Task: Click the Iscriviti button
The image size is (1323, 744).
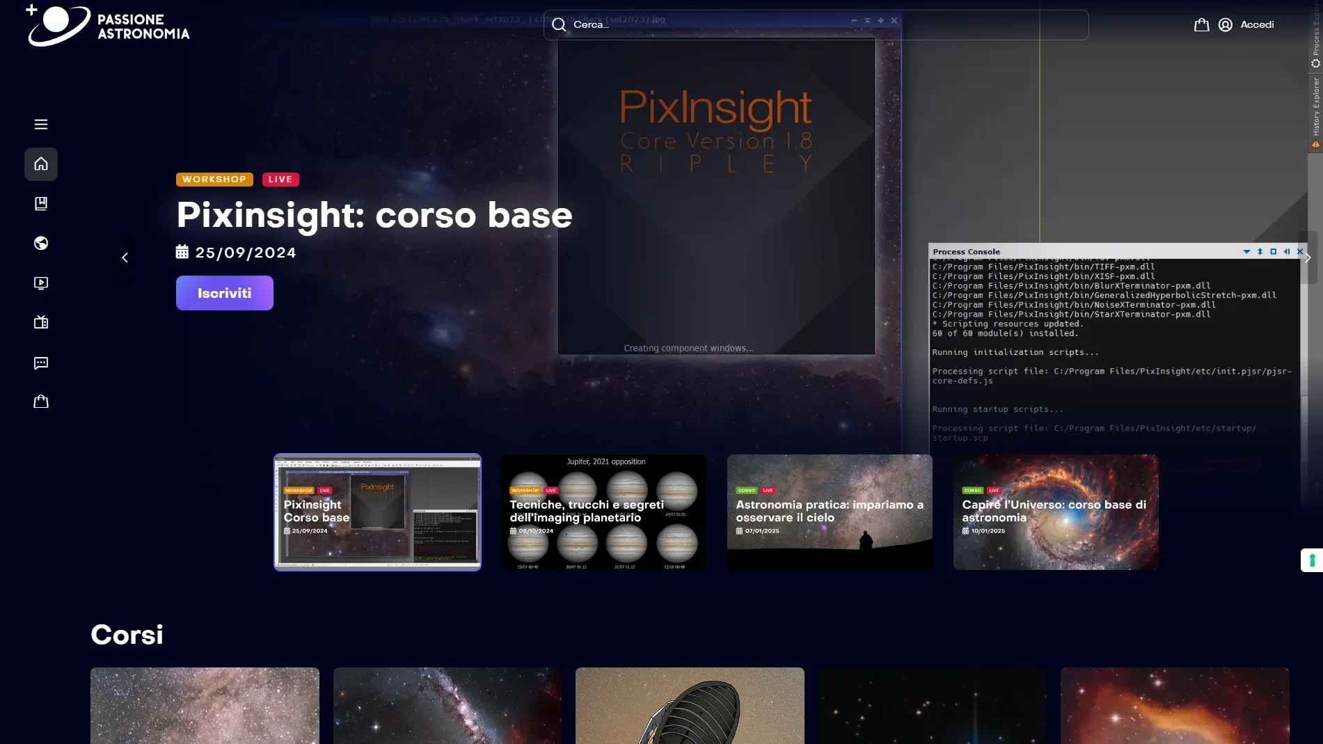Action: (x=225, y=293)
